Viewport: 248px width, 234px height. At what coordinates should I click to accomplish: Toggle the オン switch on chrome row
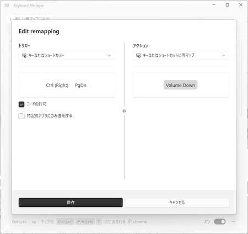tap(220, 222)
